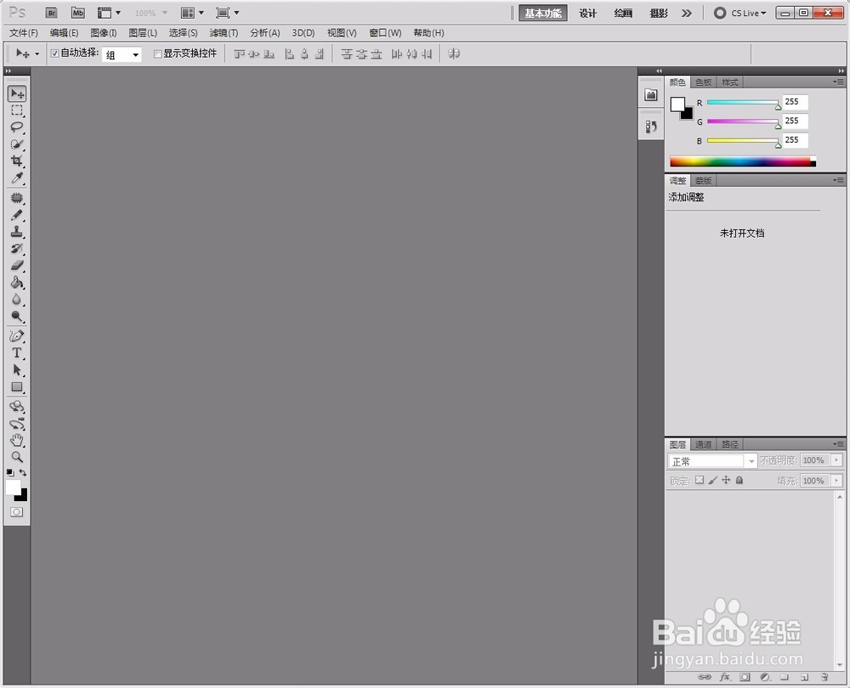Viewport: 850px width, 688px height.
Task: Select the Pen tool
Action: (17, 336)
